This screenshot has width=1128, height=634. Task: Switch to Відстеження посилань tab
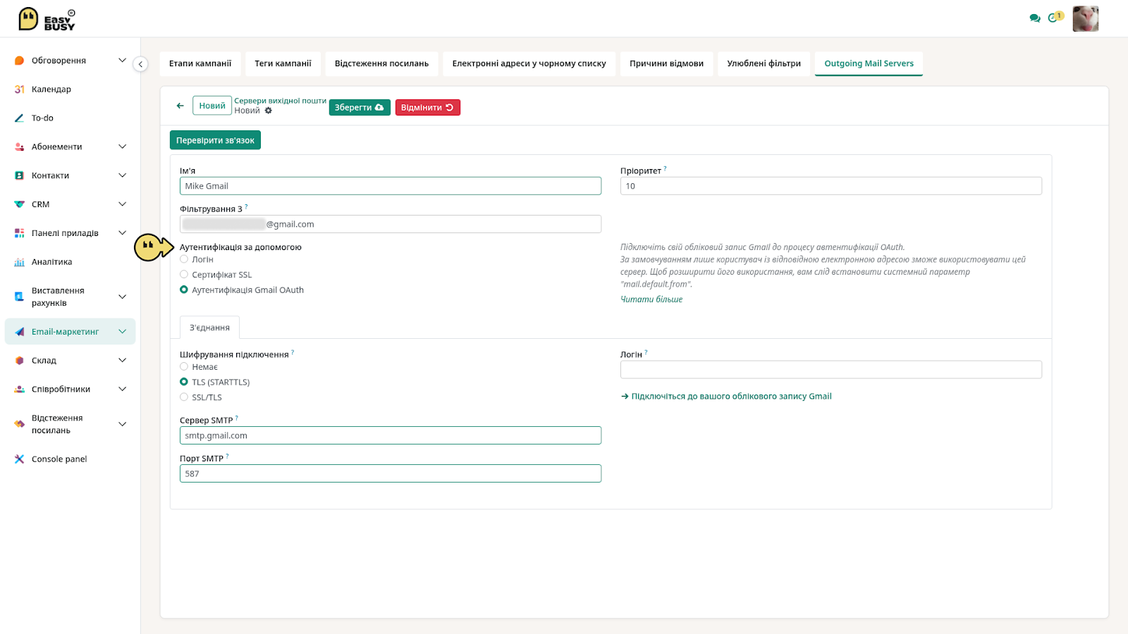(x=381, y=63)
